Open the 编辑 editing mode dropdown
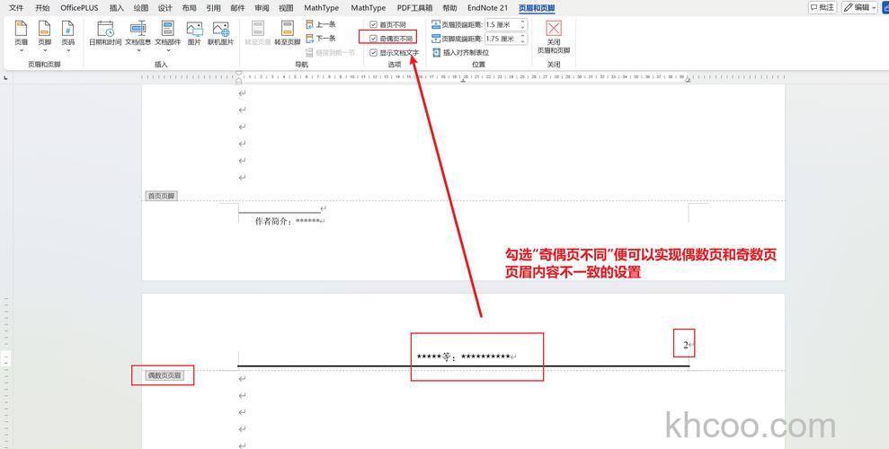The height and width of the screenshot is (449, 889). point(860,7)
